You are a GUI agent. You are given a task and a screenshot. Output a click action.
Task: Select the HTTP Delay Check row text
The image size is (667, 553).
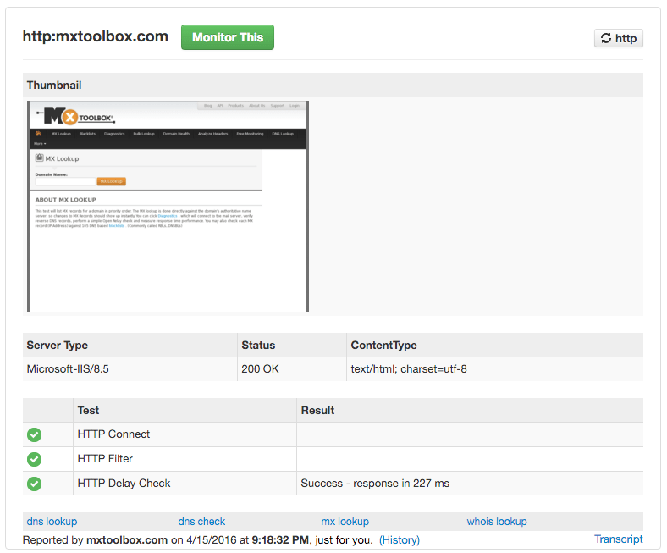click(x=124, y=484)
